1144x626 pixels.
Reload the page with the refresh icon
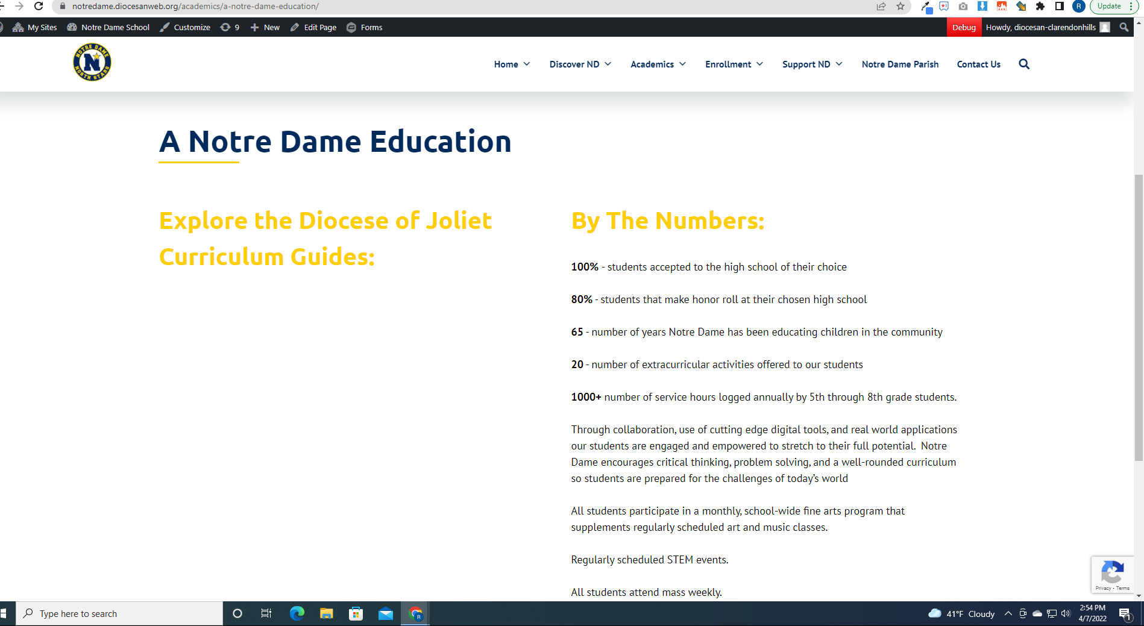click(39, 7)
